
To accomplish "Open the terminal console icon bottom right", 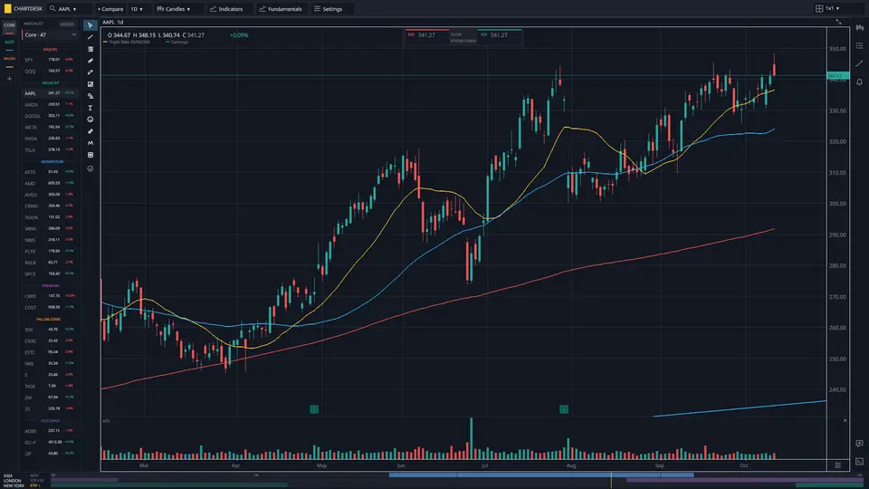I will coord(859,461).
